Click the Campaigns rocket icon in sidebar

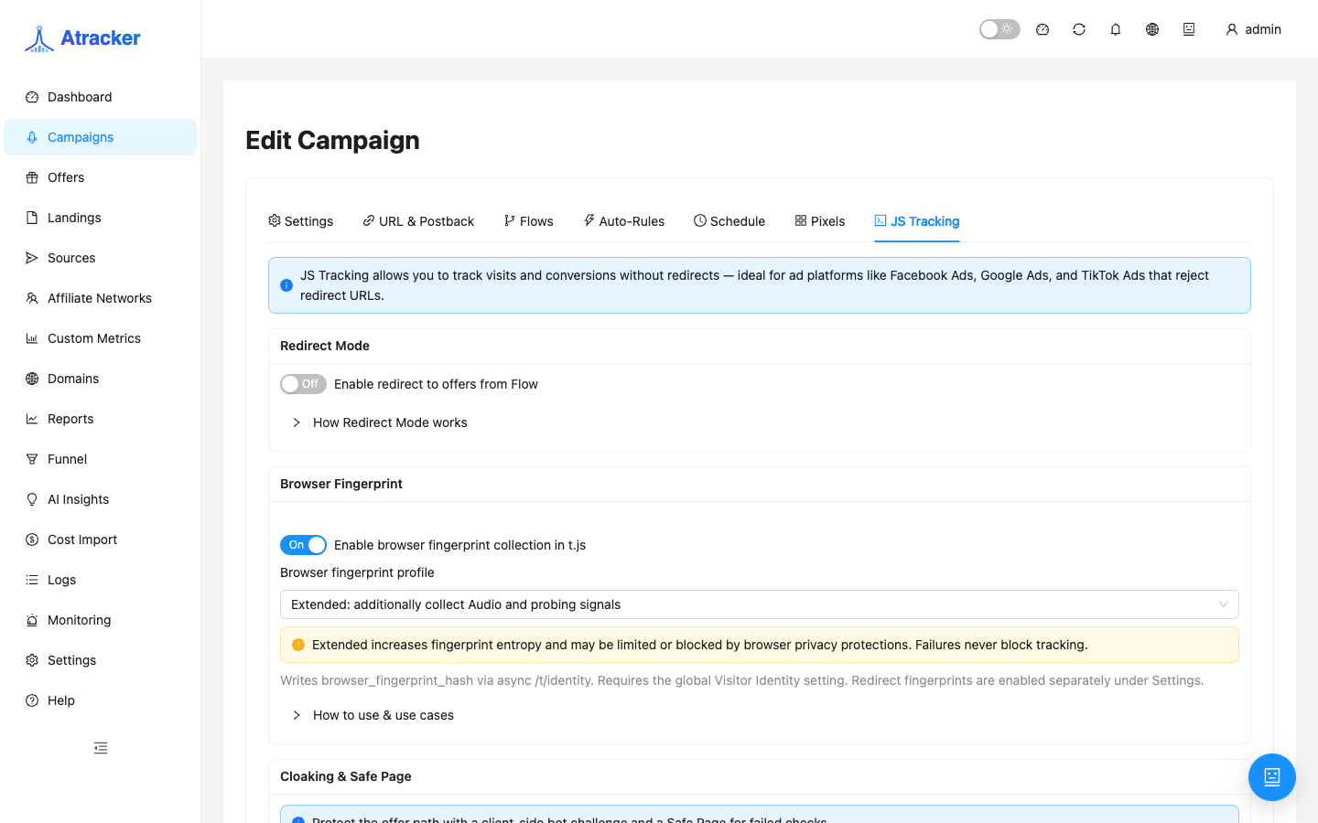pyautogui.click(x=32, y=137)
